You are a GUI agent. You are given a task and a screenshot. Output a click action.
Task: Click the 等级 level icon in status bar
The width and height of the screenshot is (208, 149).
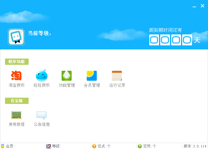pos(49,146)
